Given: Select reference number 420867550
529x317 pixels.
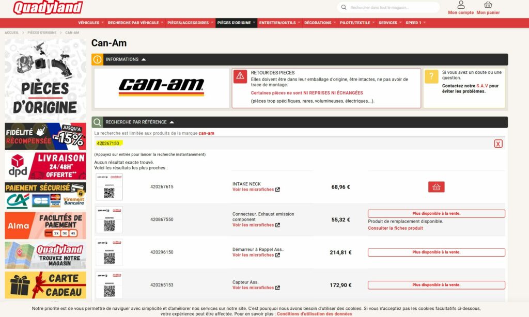Looking at the screenshot, I should (x=162, y=219).
